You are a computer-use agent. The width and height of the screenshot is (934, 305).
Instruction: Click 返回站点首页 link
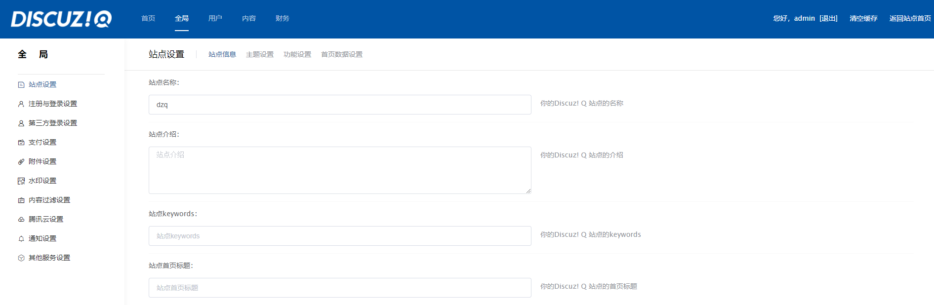[910, 18]
